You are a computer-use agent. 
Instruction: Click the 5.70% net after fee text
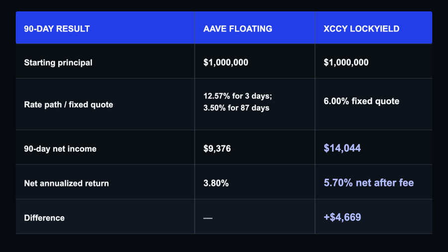[368, 183]
